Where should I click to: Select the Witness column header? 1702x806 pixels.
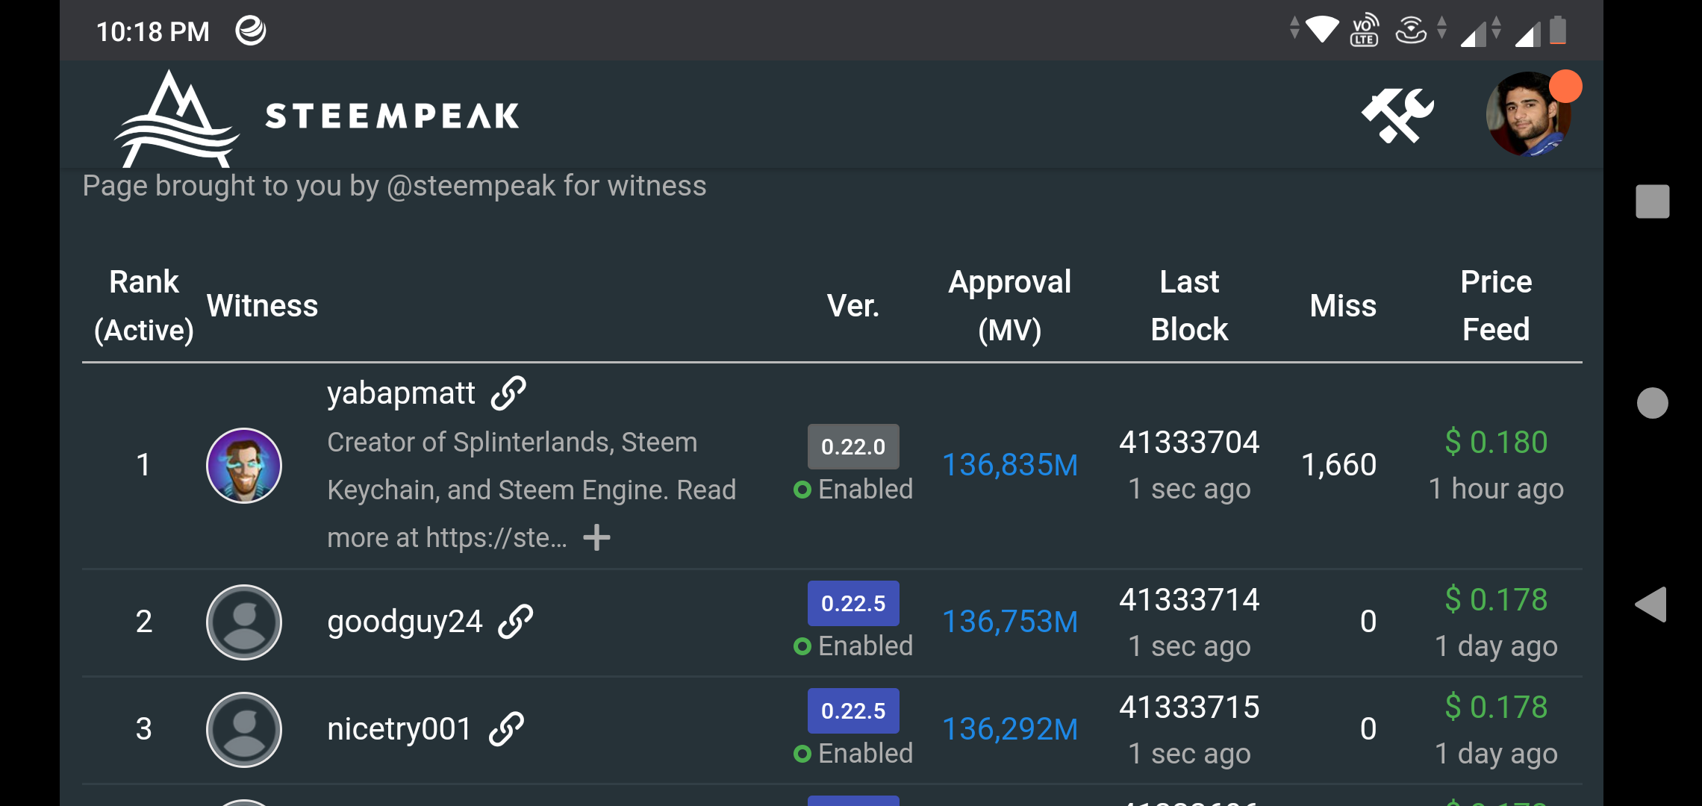(262, 306)
